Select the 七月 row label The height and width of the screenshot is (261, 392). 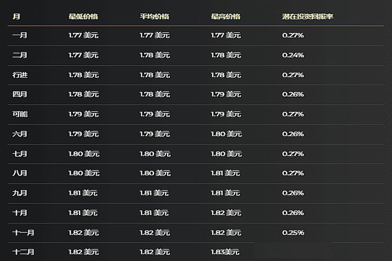pyautogui.click(x=20, y=154)
